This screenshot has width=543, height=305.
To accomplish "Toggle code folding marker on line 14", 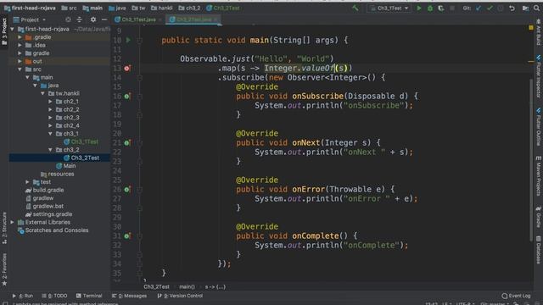I will 139,78.
